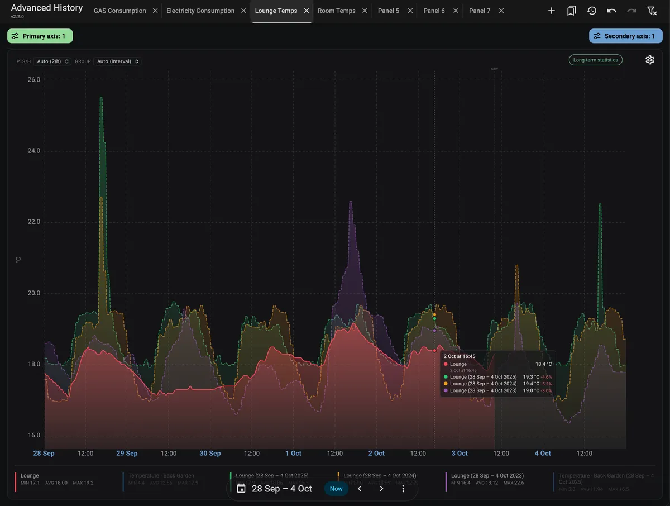Close the Room Temps tab

[365, 11]
